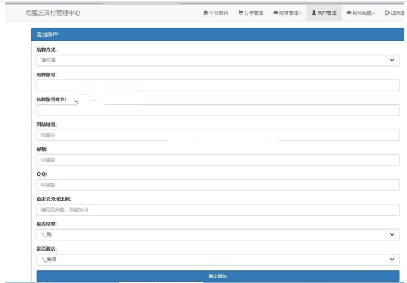Click the 网站域名 input field

(x=218, y=135)
